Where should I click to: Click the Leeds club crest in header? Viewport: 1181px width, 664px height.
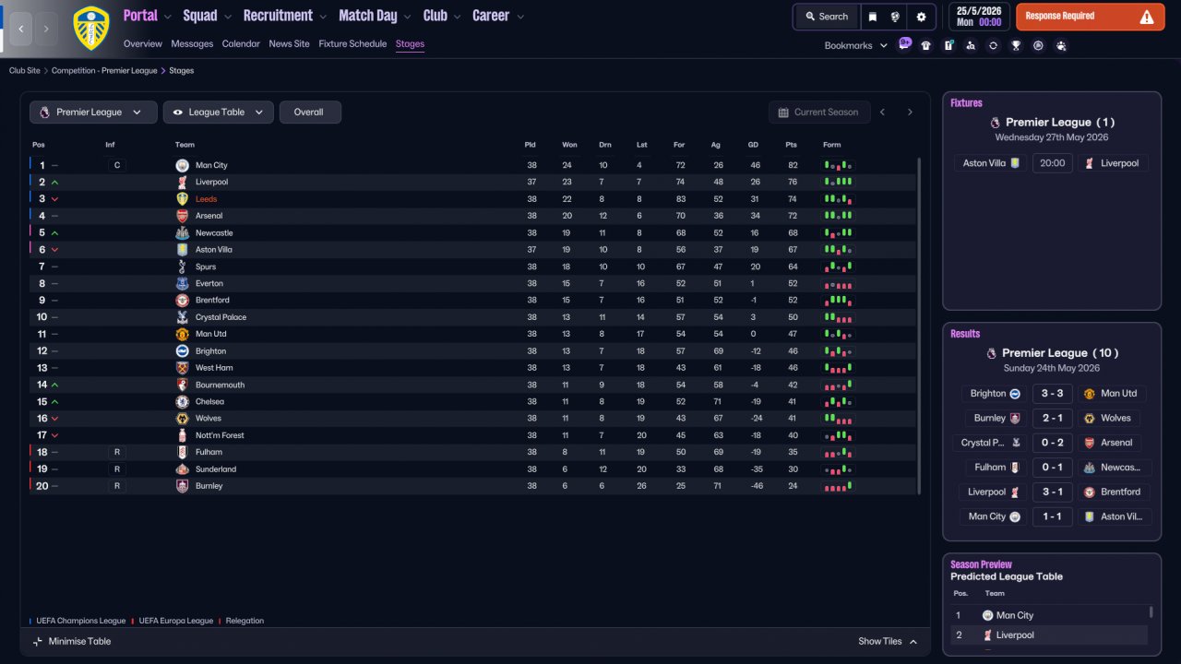coord(90,29)
